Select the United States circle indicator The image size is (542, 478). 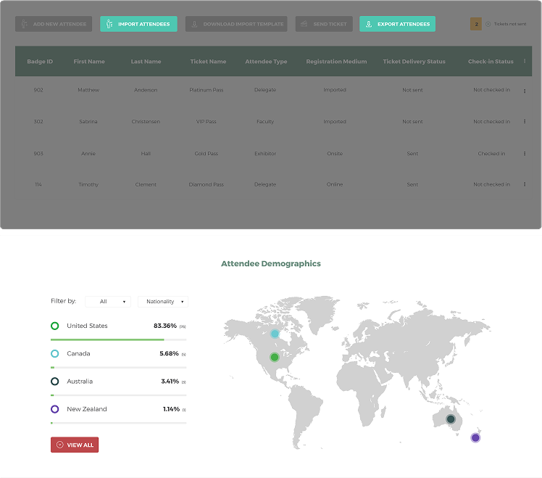click(54, 326)
